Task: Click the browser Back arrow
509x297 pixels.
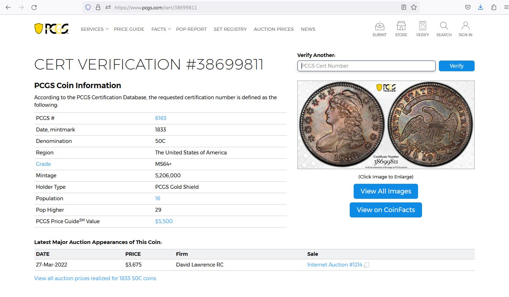Action: 8,7
